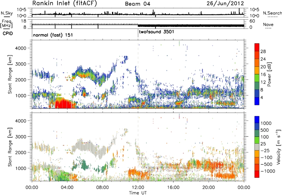Select the 'Beam 04' heading

point(137,4)
